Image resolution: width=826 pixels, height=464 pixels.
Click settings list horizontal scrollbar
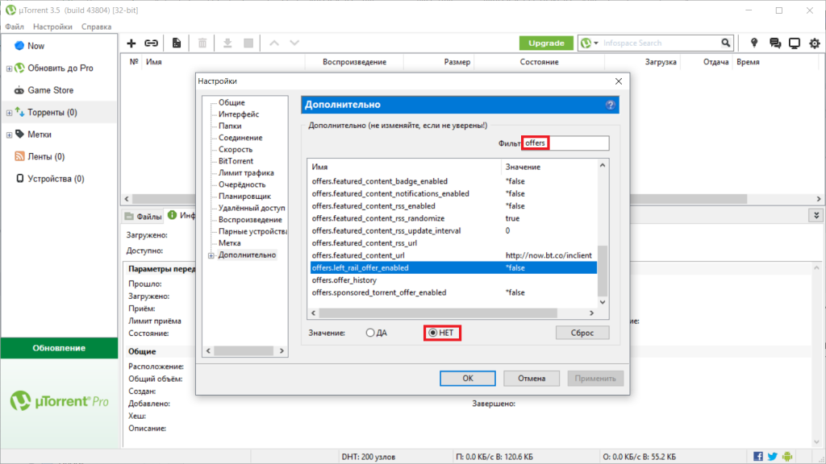(438, 313)
